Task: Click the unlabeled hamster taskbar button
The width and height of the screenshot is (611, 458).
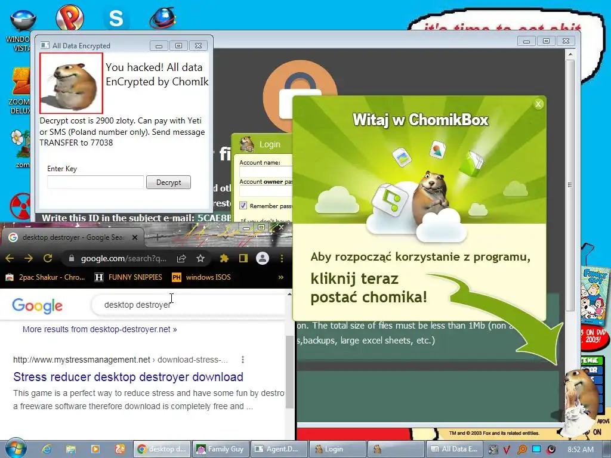Action: [x=396, y=449]
